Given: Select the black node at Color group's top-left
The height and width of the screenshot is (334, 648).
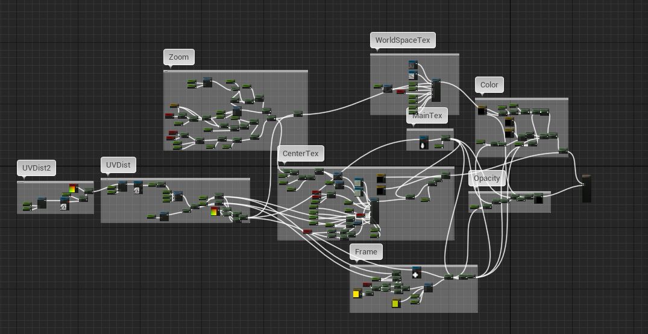Looking at the screenshot, I should tap(482, 110).
